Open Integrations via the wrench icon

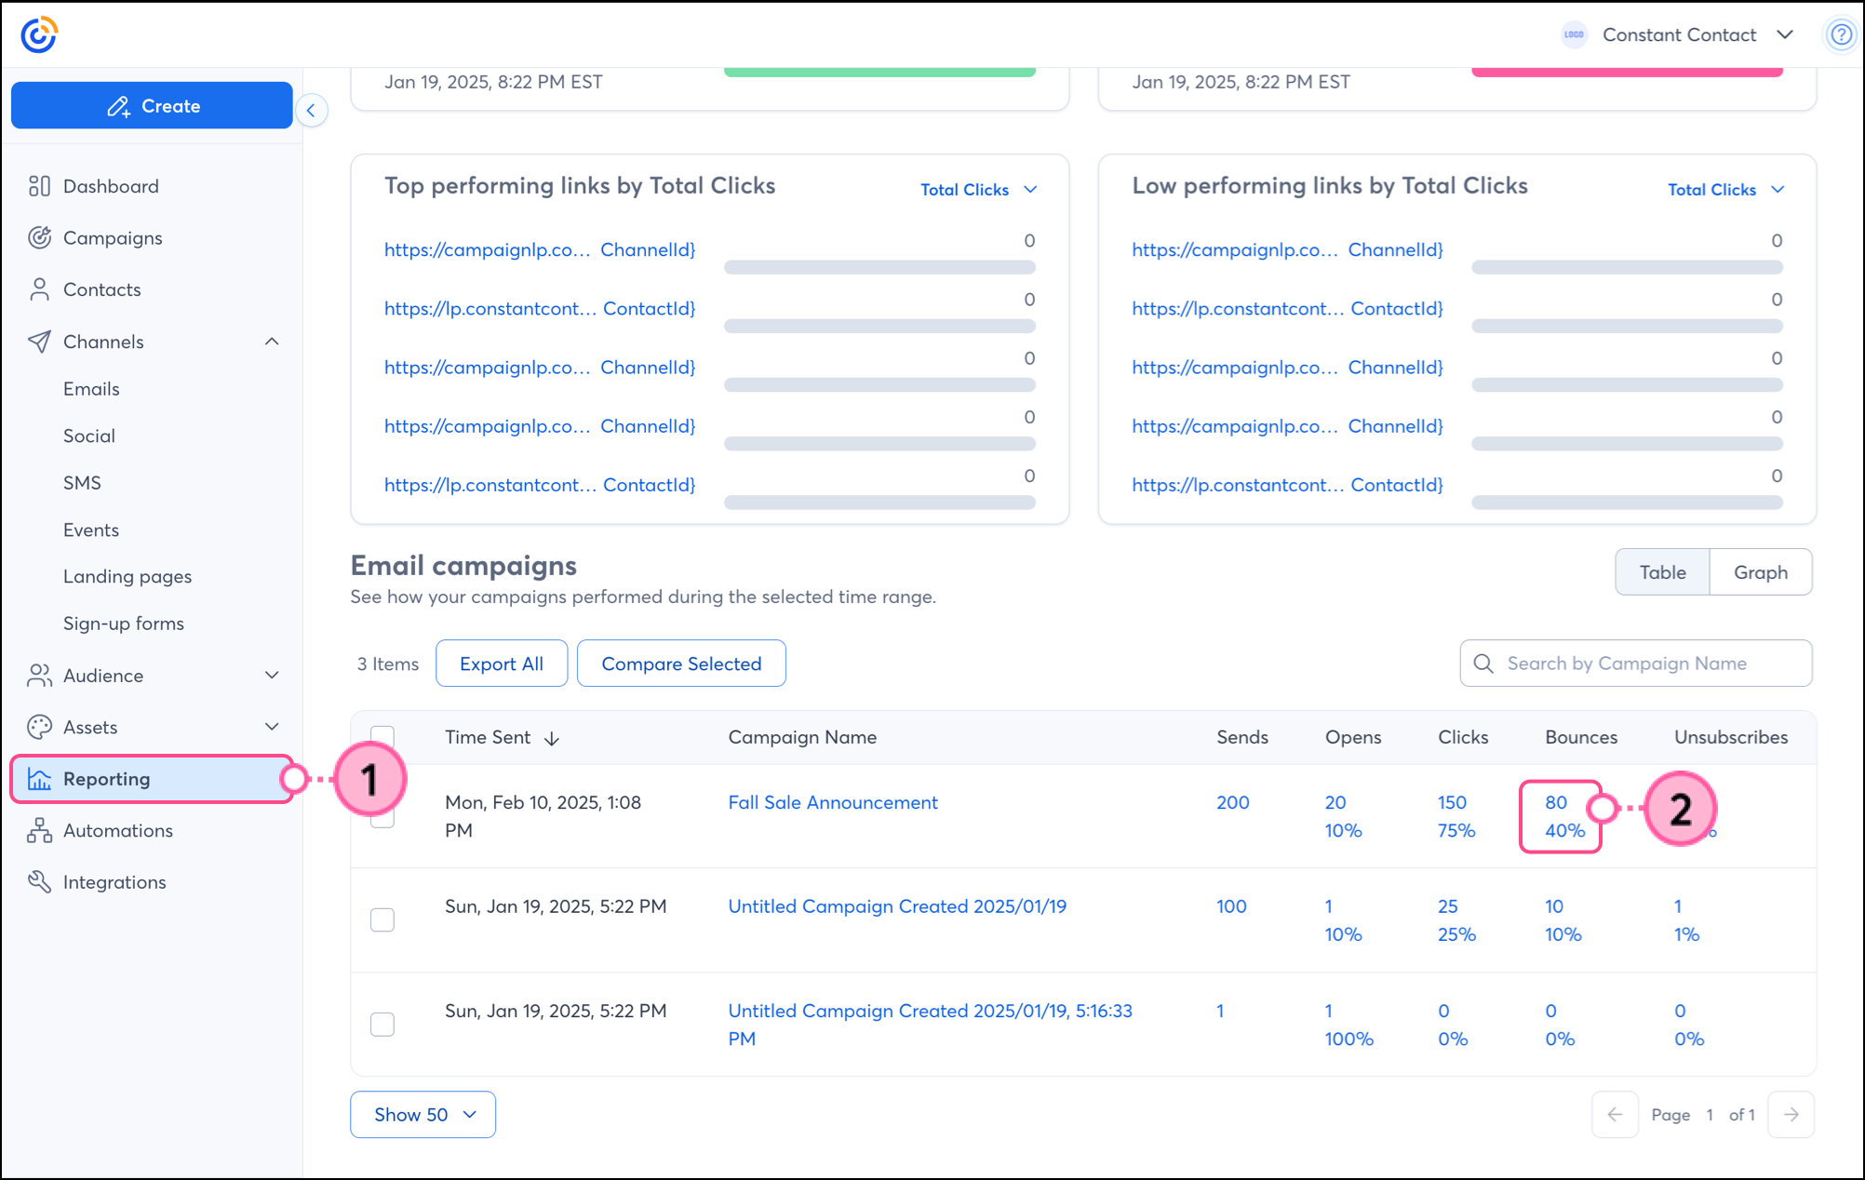[39, 881]
